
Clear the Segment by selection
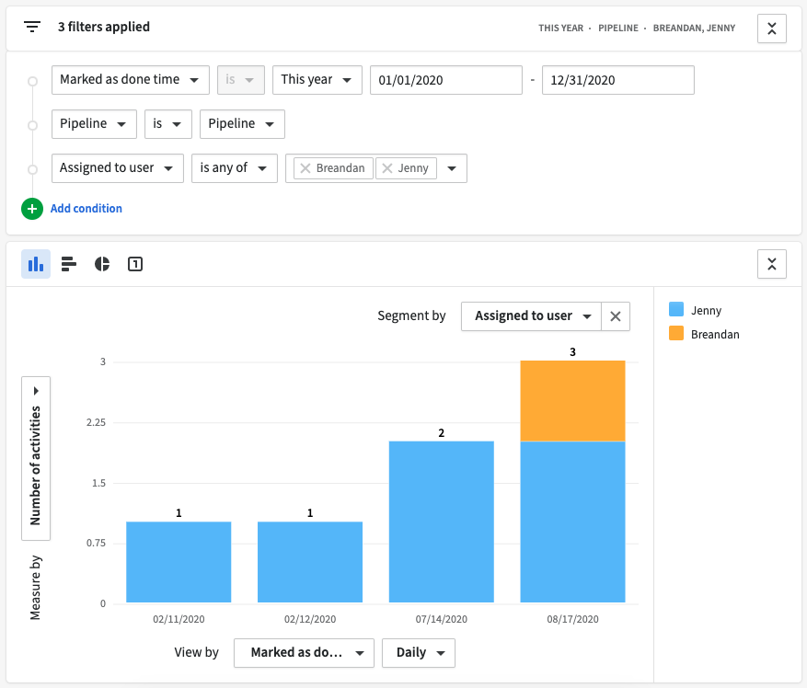click(615, 316)
